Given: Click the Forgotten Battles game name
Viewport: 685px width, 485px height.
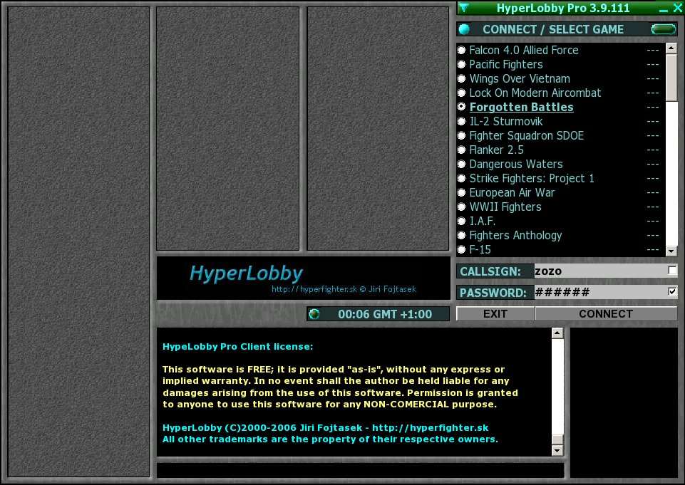Looking at the screenshot, I should pos(521,108).
